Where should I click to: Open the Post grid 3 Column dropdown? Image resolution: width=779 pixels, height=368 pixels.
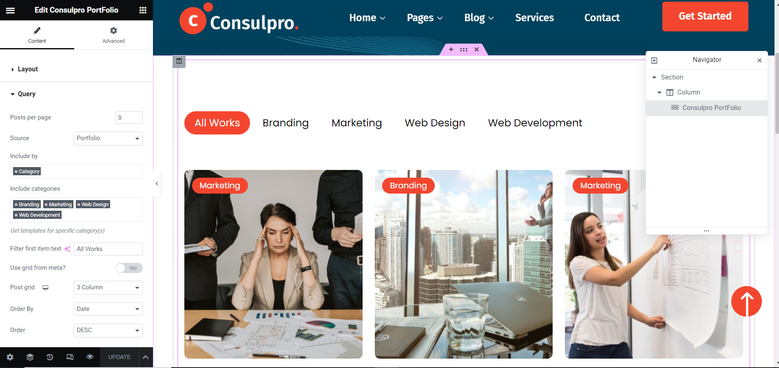(108, 287)
